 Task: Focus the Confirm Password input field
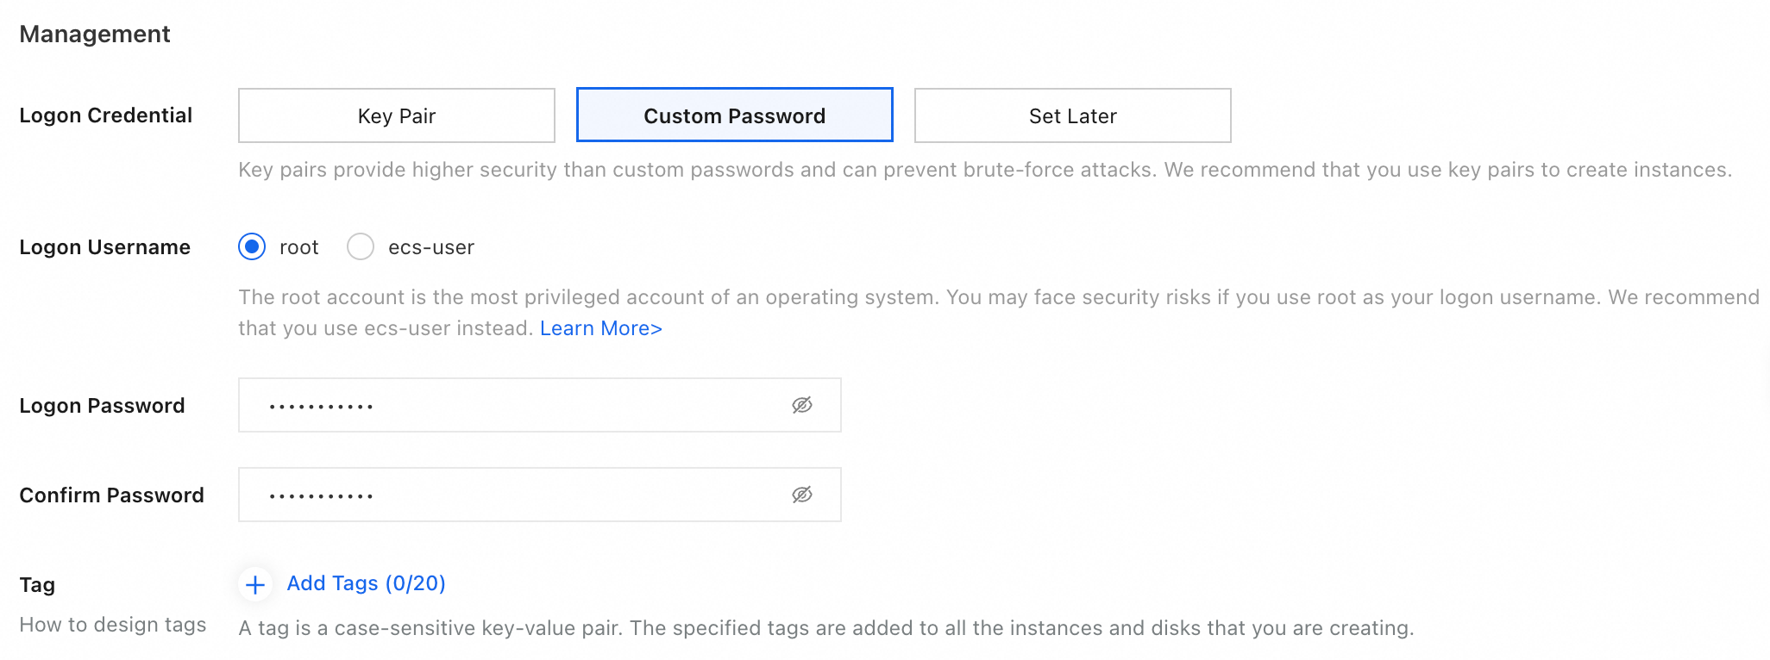518,495
